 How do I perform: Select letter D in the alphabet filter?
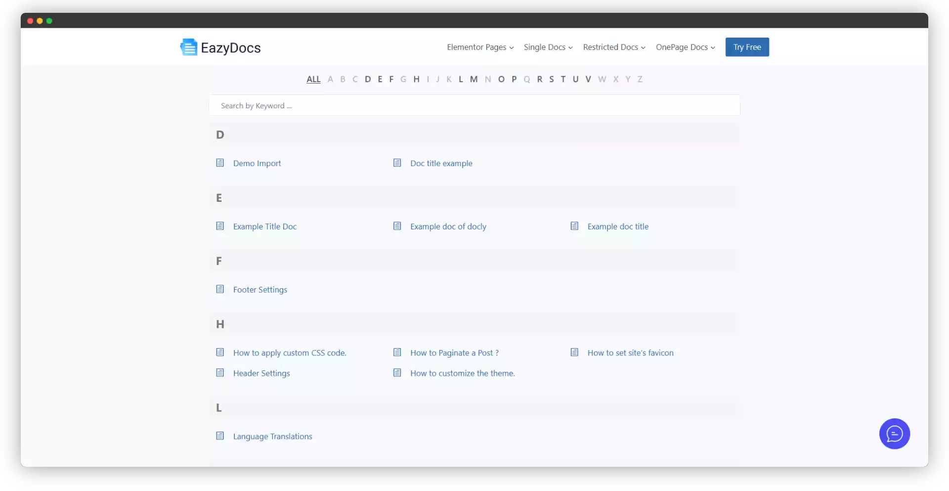click(368, 79)
